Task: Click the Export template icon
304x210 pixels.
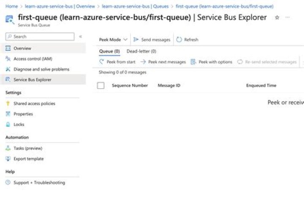Action: [8, 159]
